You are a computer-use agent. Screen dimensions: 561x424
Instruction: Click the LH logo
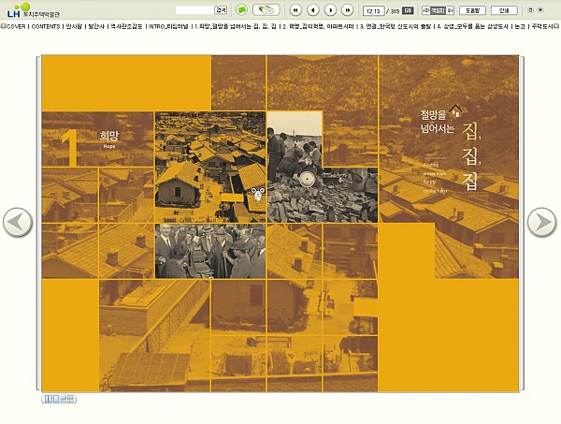pyautogui.click(x=34, y=10)
